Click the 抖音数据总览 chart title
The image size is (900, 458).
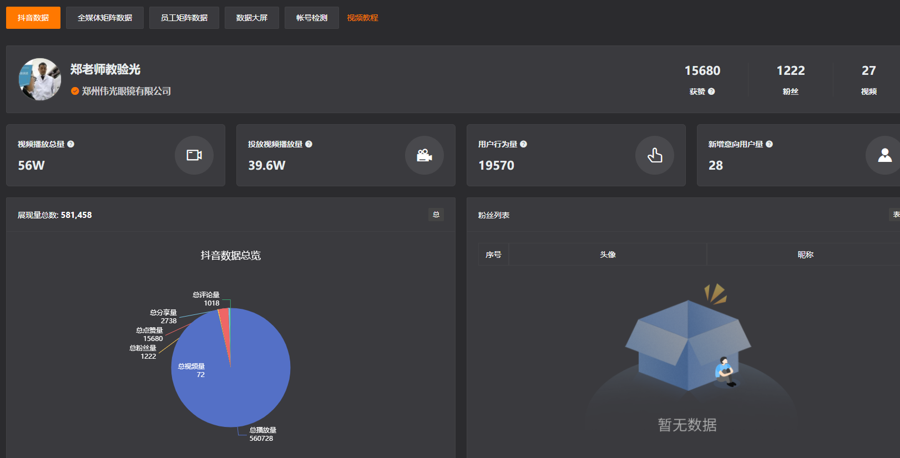[231, 256]
